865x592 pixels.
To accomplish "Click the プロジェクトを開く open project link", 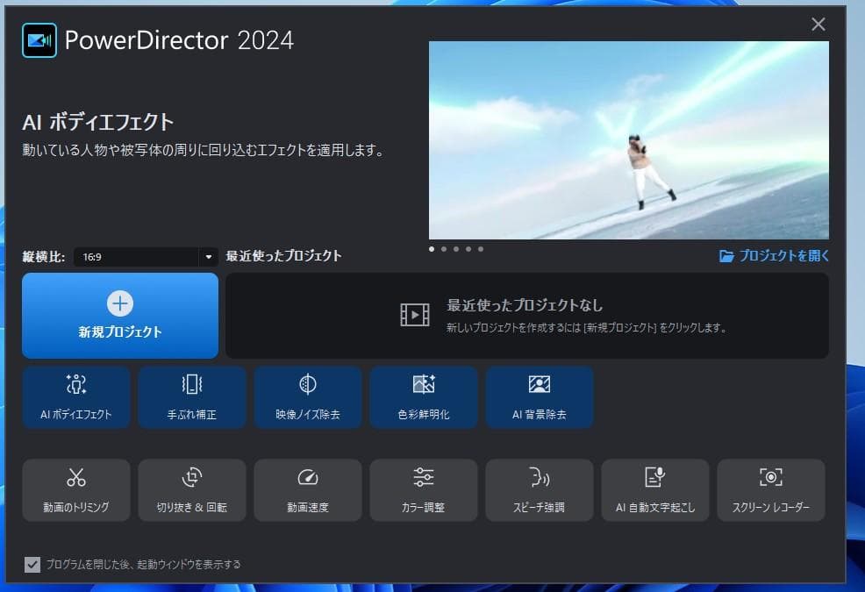I will 774,256.
